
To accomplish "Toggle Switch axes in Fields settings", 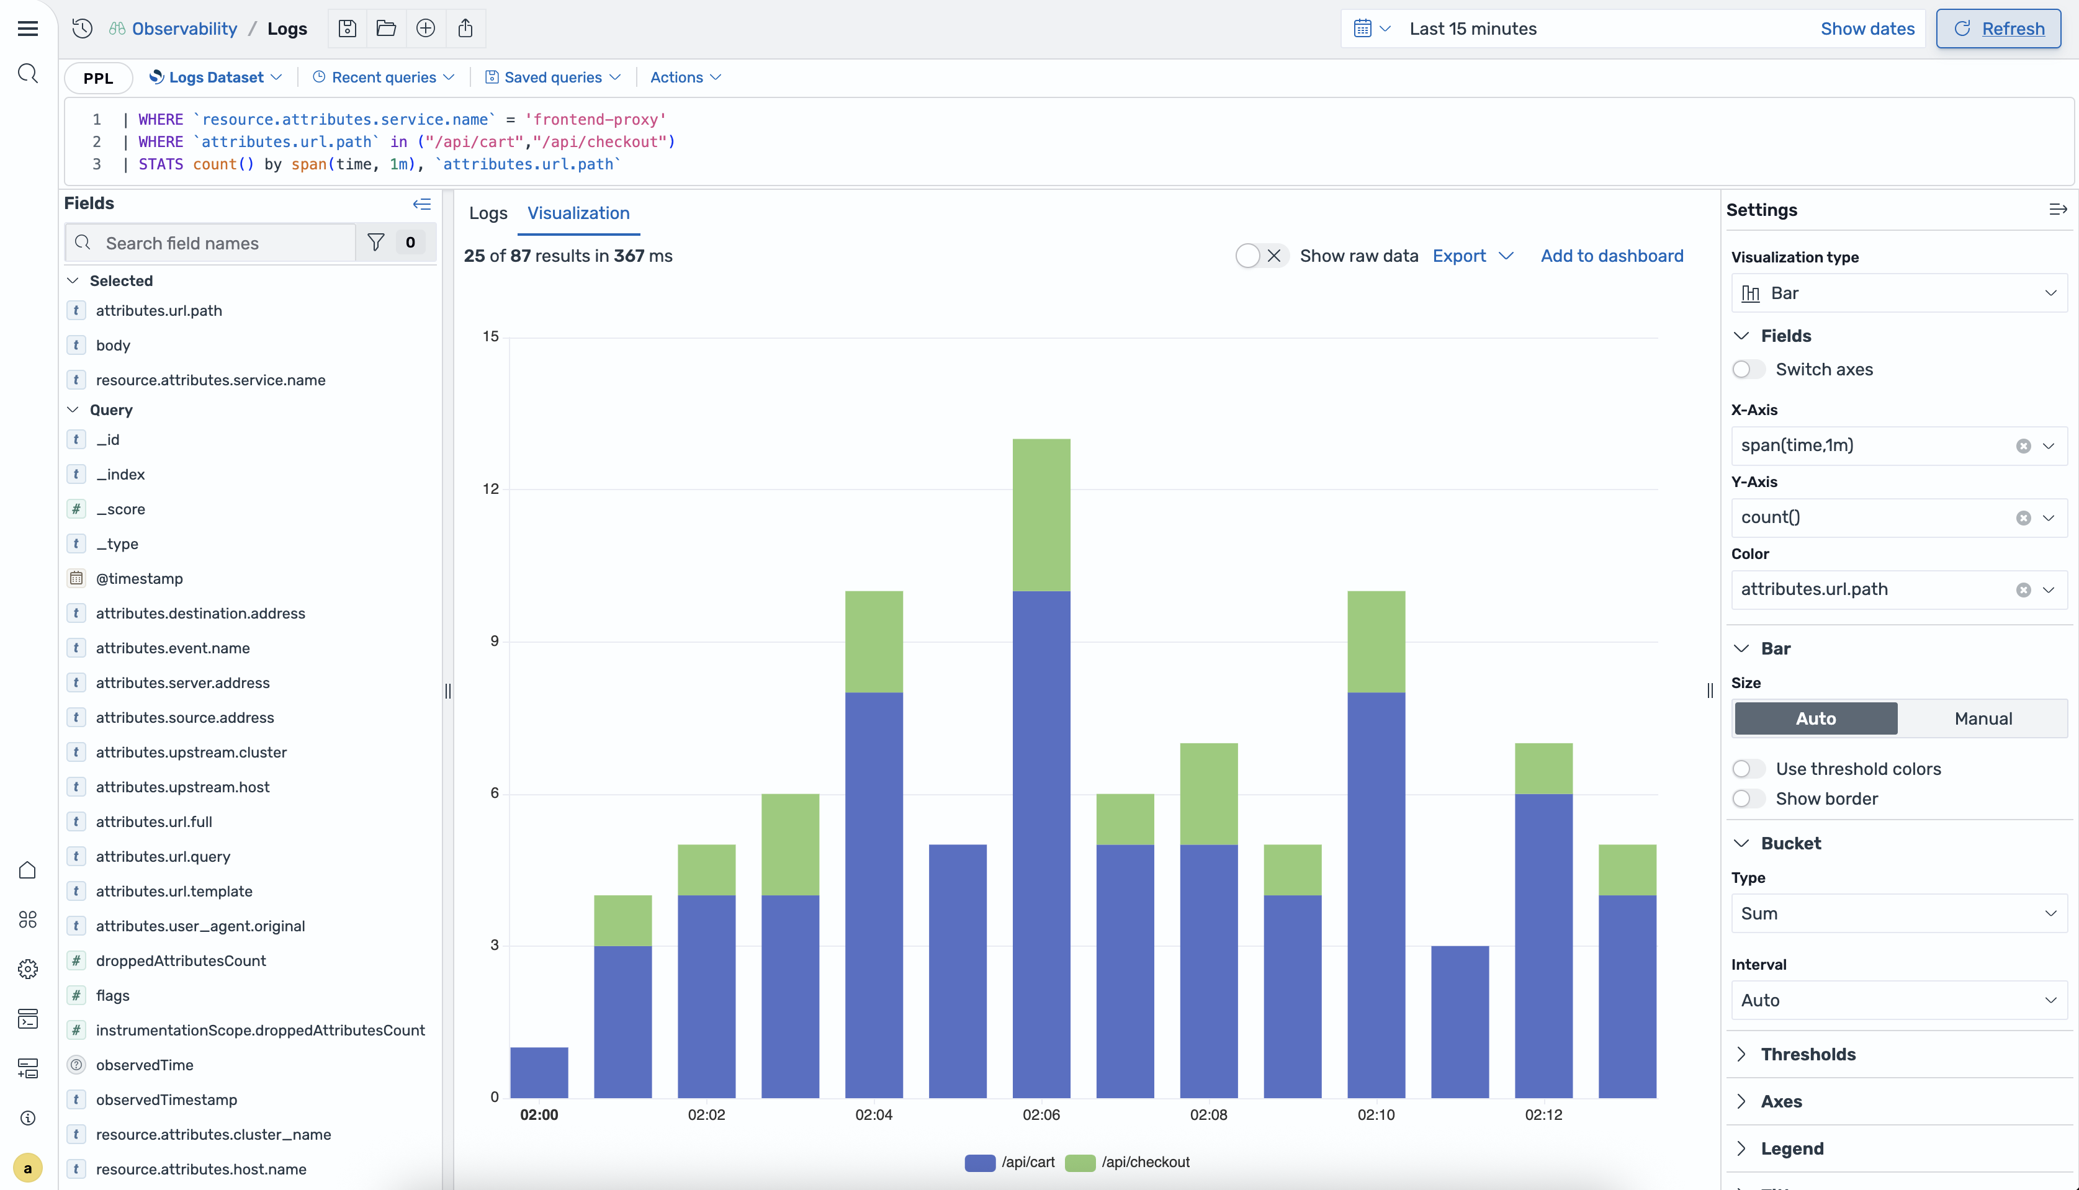I will 1747,369.
